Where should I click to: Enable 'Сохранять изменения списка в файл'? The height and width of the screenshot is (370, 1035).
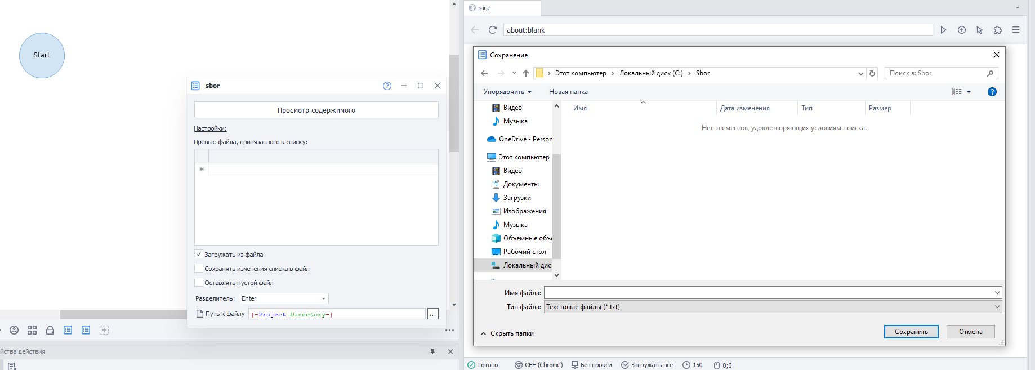coord(198,268)
